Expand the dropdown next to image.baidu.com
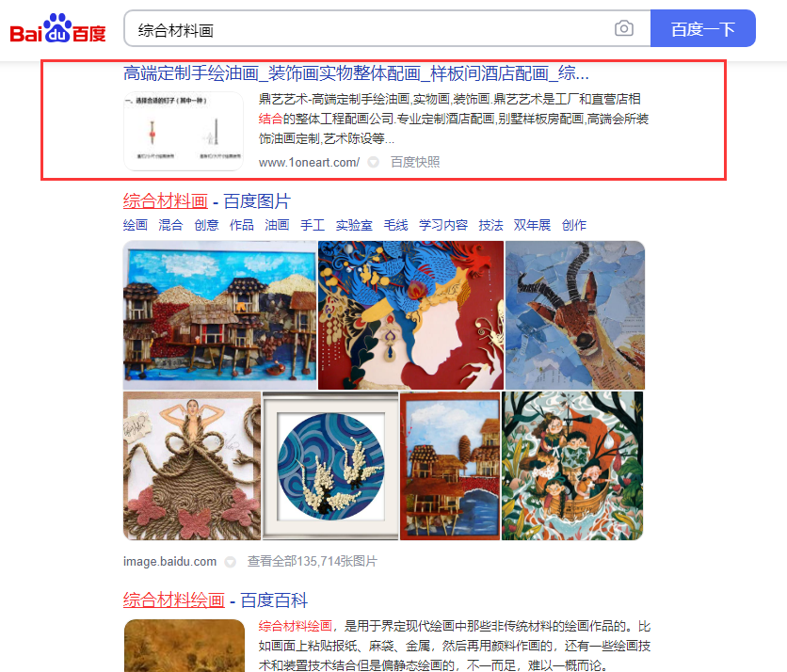Screen dimensions: 787x672 230,562
